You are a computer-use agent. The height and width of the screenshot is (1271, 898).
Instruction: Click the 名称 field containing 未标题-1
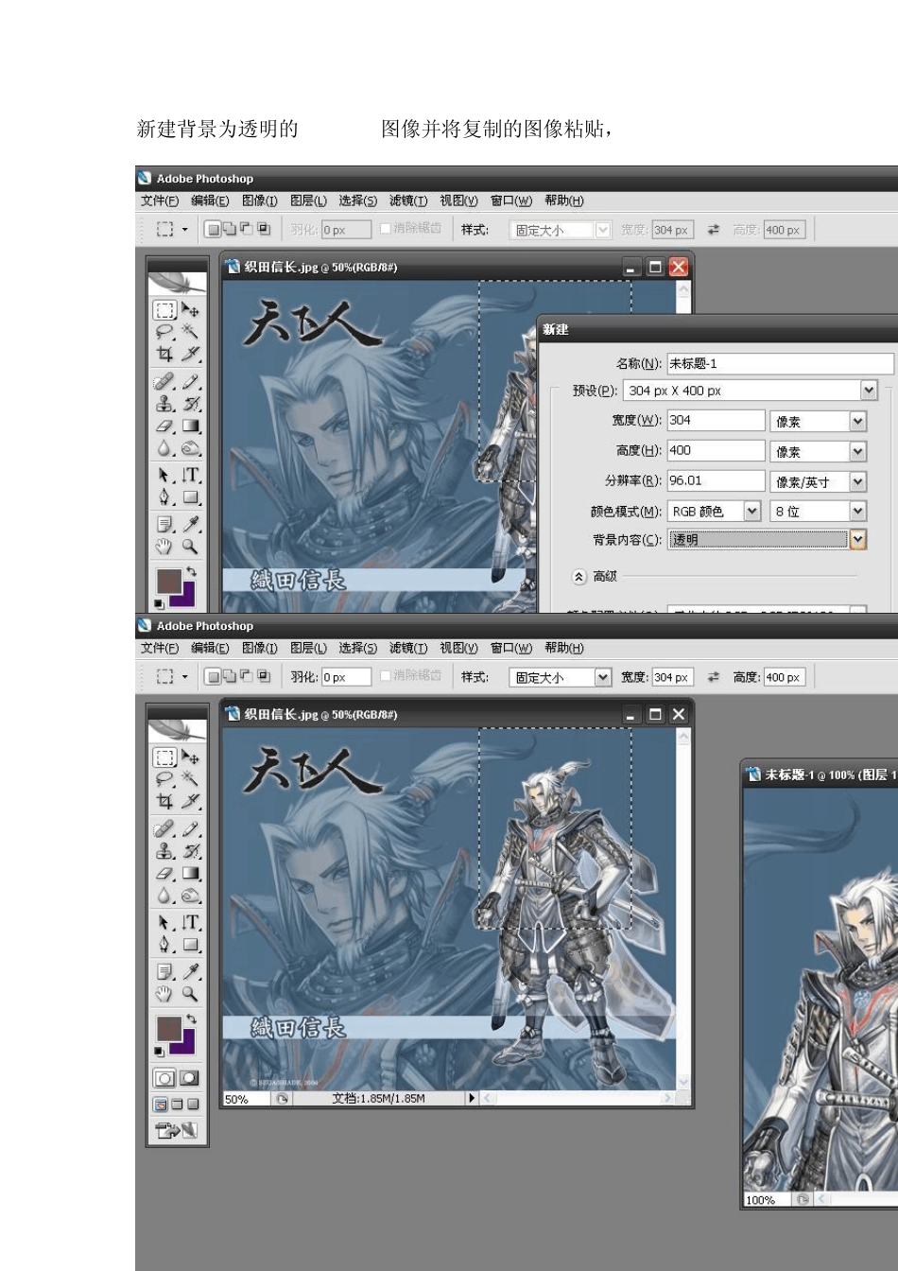pyautogui.click(x=780, y=363)
